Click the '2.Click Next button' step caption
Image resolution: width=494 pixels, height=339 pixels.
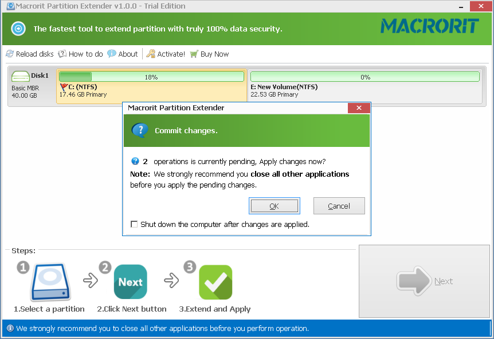coord(132,309)
